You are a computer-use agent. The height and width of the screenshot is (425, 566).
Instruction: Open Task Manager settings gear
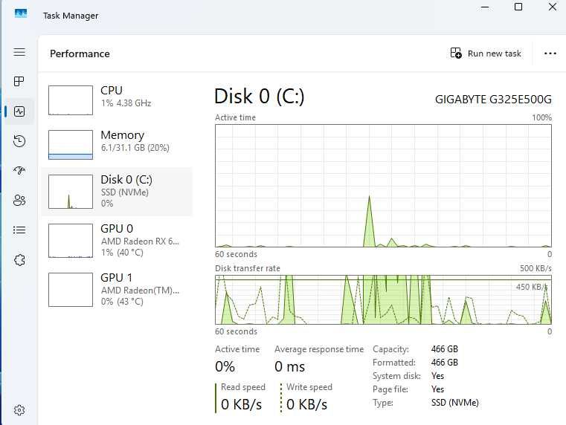tap(19, 409)
